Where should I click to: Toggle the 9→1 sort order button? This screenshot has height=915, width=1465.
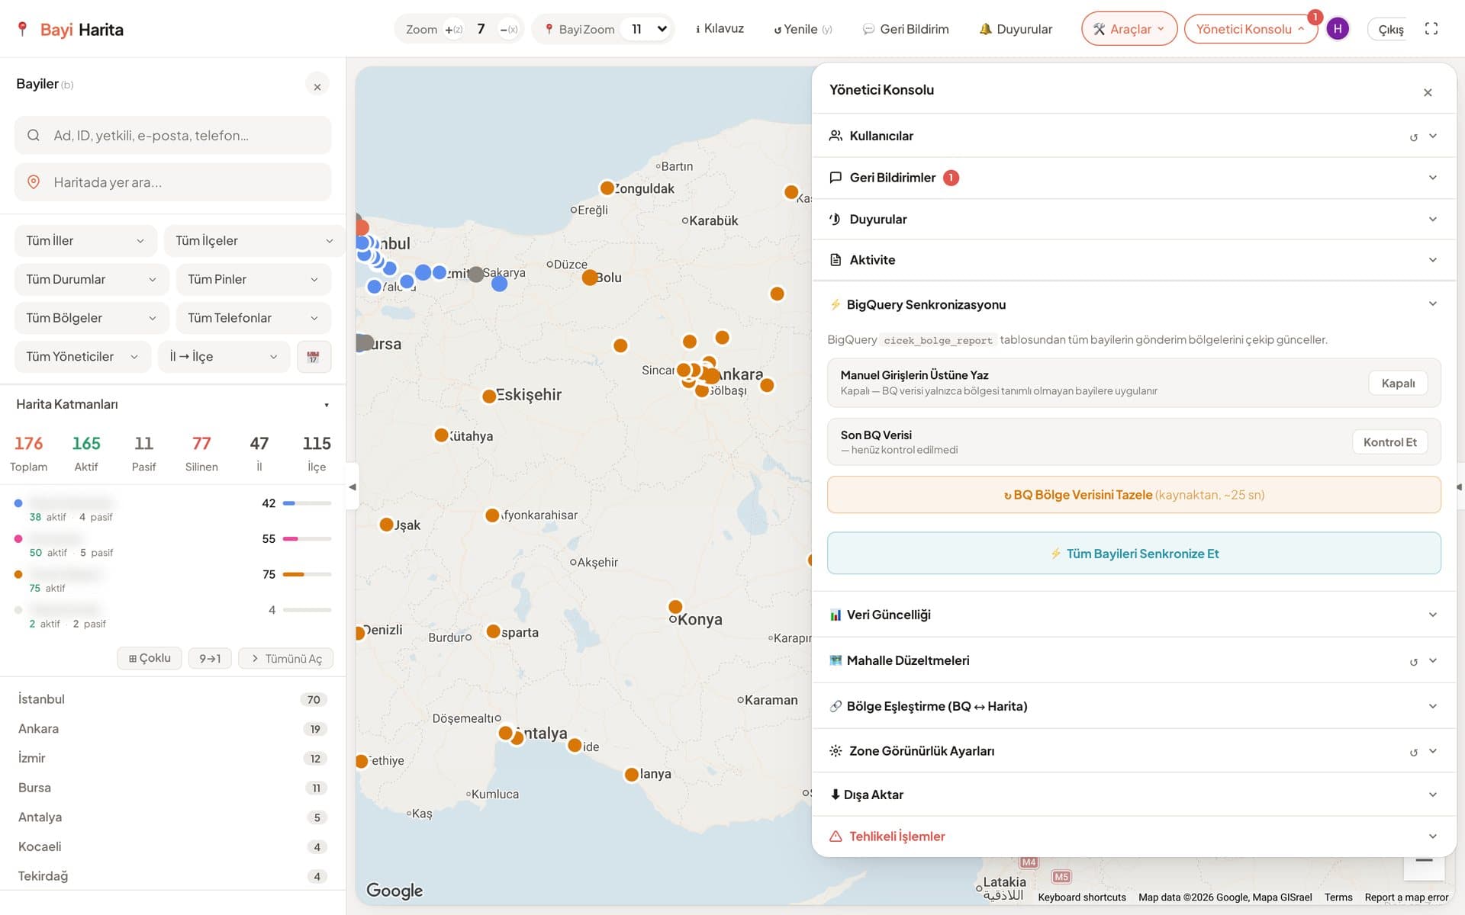(210, 658)
